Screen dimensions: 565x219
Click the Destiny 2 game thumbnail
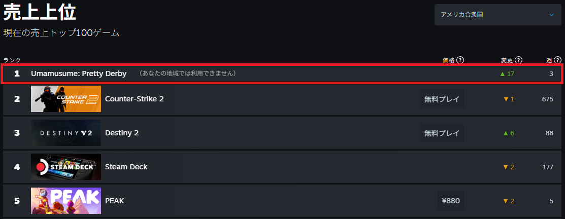pos(66,133)
